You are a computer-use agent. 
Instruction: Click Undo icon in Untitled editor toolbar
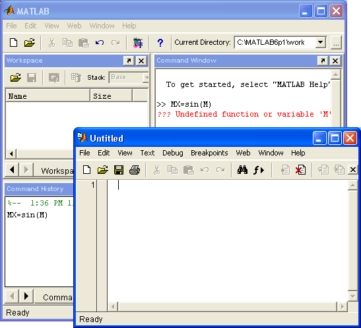coord(205,170)
